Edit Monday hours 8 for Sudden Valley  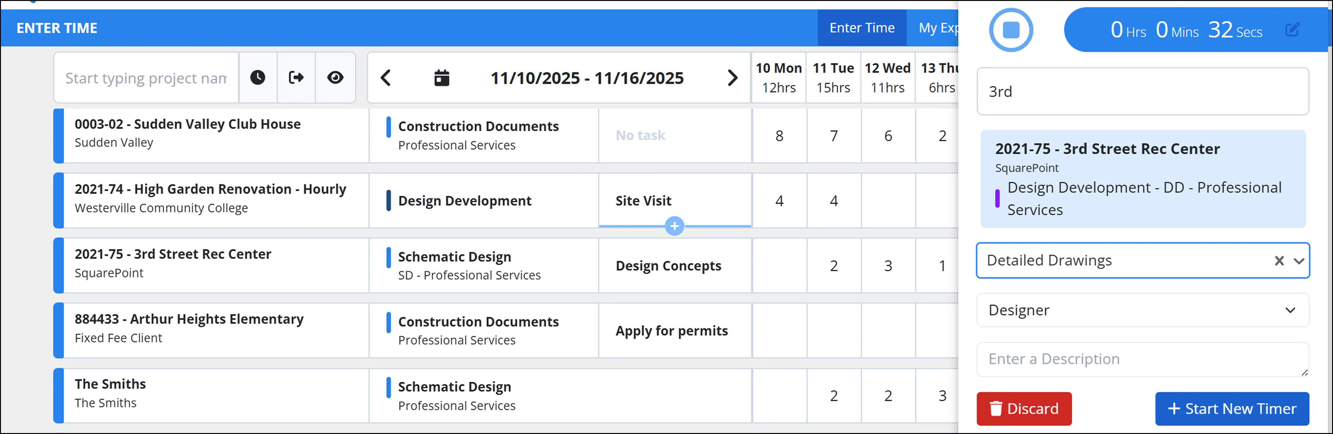click(779, 136)
